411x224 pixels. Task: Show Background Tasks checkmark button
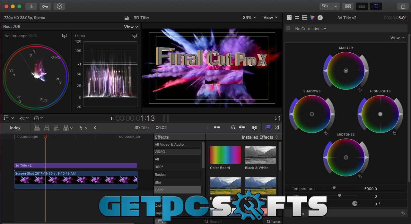[x=59, y=6]
